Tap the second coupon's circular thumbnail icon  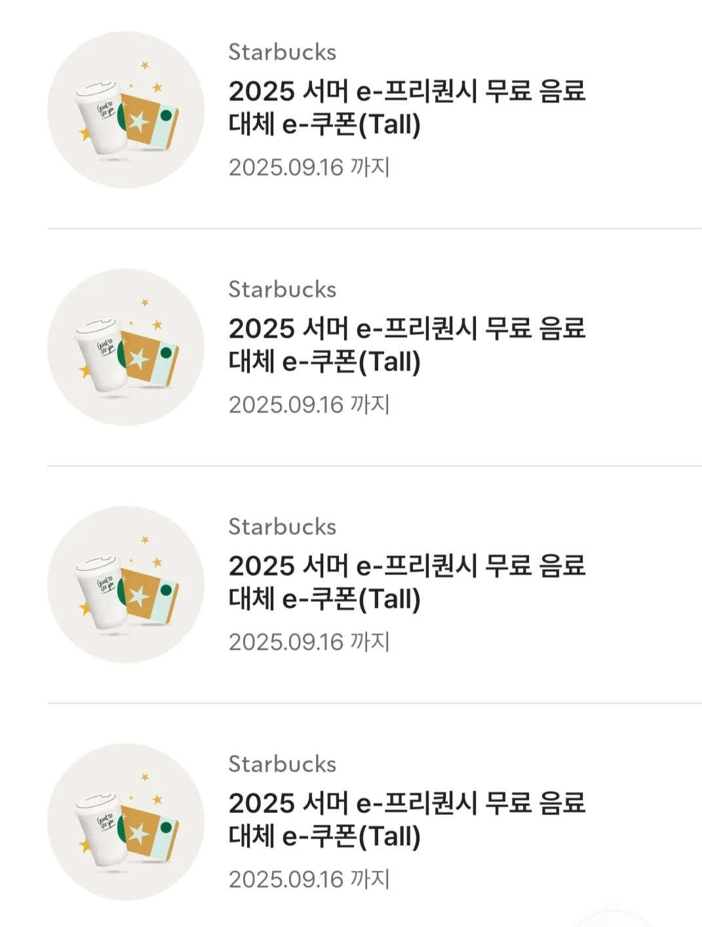click(x=126, y=347)
